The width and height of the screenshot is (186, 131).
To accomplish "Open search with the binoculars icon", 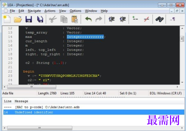I will [160, 19].
